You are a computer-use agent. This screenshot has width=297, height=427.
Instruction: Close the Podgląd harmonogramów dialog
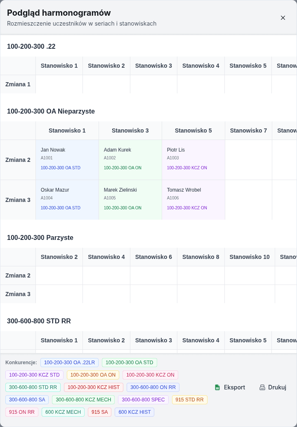(x=283, y=18)
